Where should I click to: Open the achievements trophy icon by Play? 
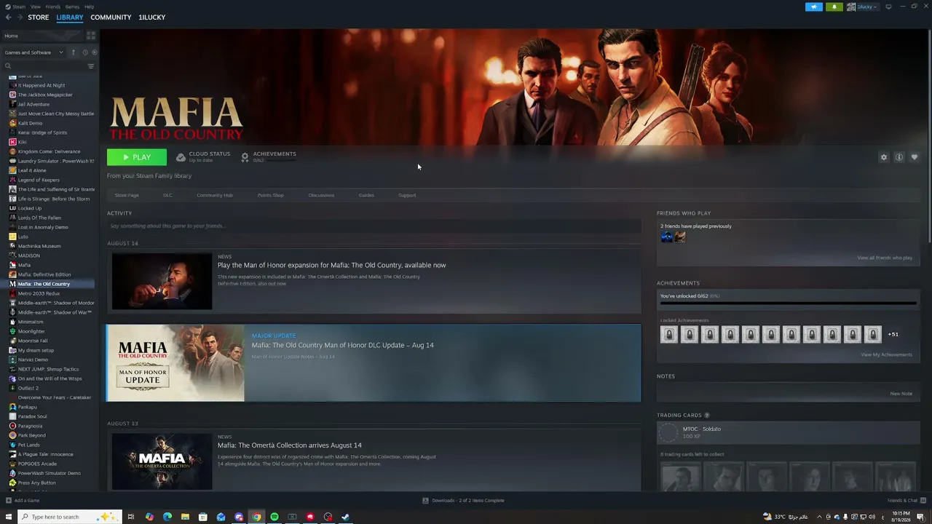point(245,157)
